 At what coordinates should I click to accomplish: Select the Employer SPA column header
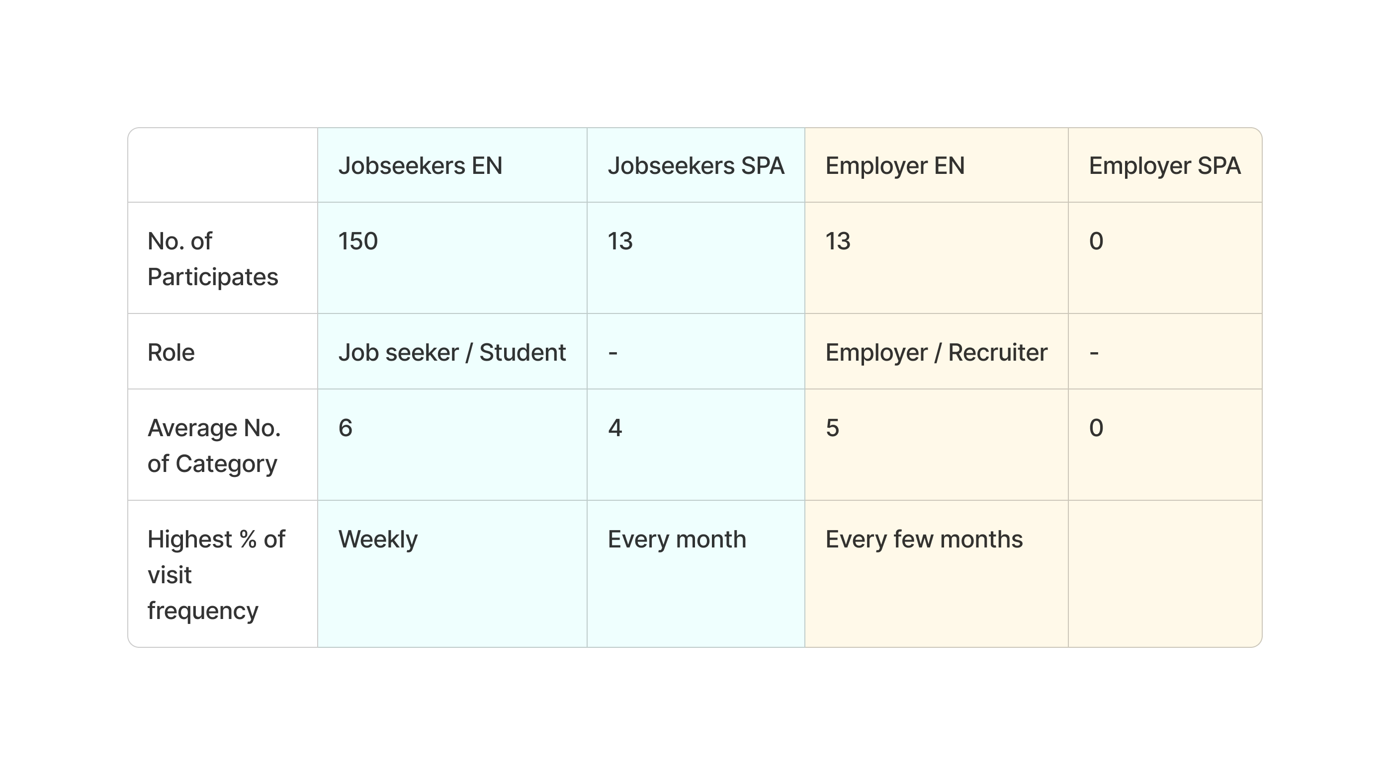click(x=1164, y=165)
